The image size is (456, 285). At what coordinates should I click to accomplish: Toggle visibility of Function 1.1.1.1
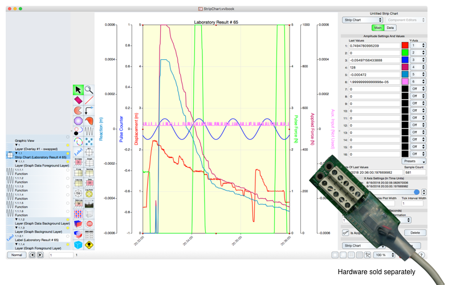coord(67,170)
